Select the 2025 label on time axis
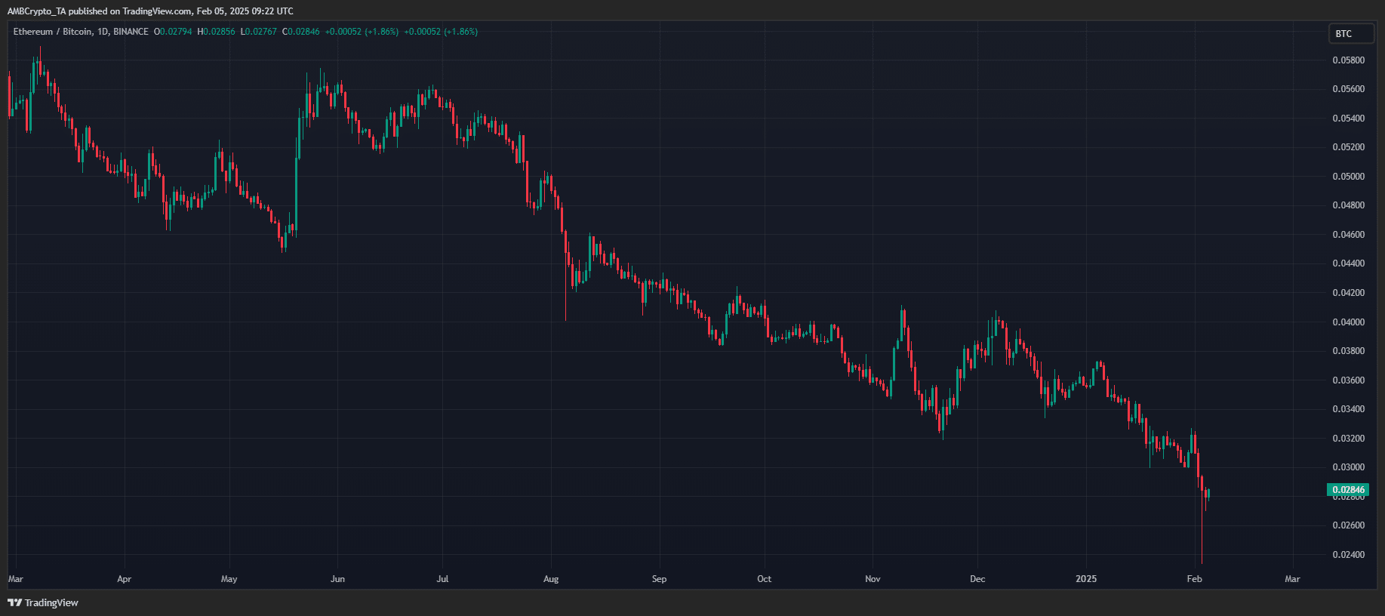The image size is (1385, 616). tap(1085, 579)
